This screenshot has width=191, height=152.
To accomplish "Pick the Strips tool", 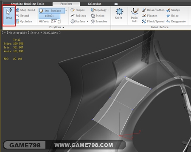I will click(x=98, y=16).
